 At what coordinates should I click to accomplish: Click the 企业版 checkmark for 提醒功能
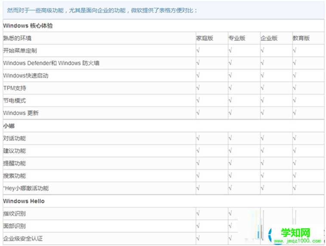coord(262,163)
